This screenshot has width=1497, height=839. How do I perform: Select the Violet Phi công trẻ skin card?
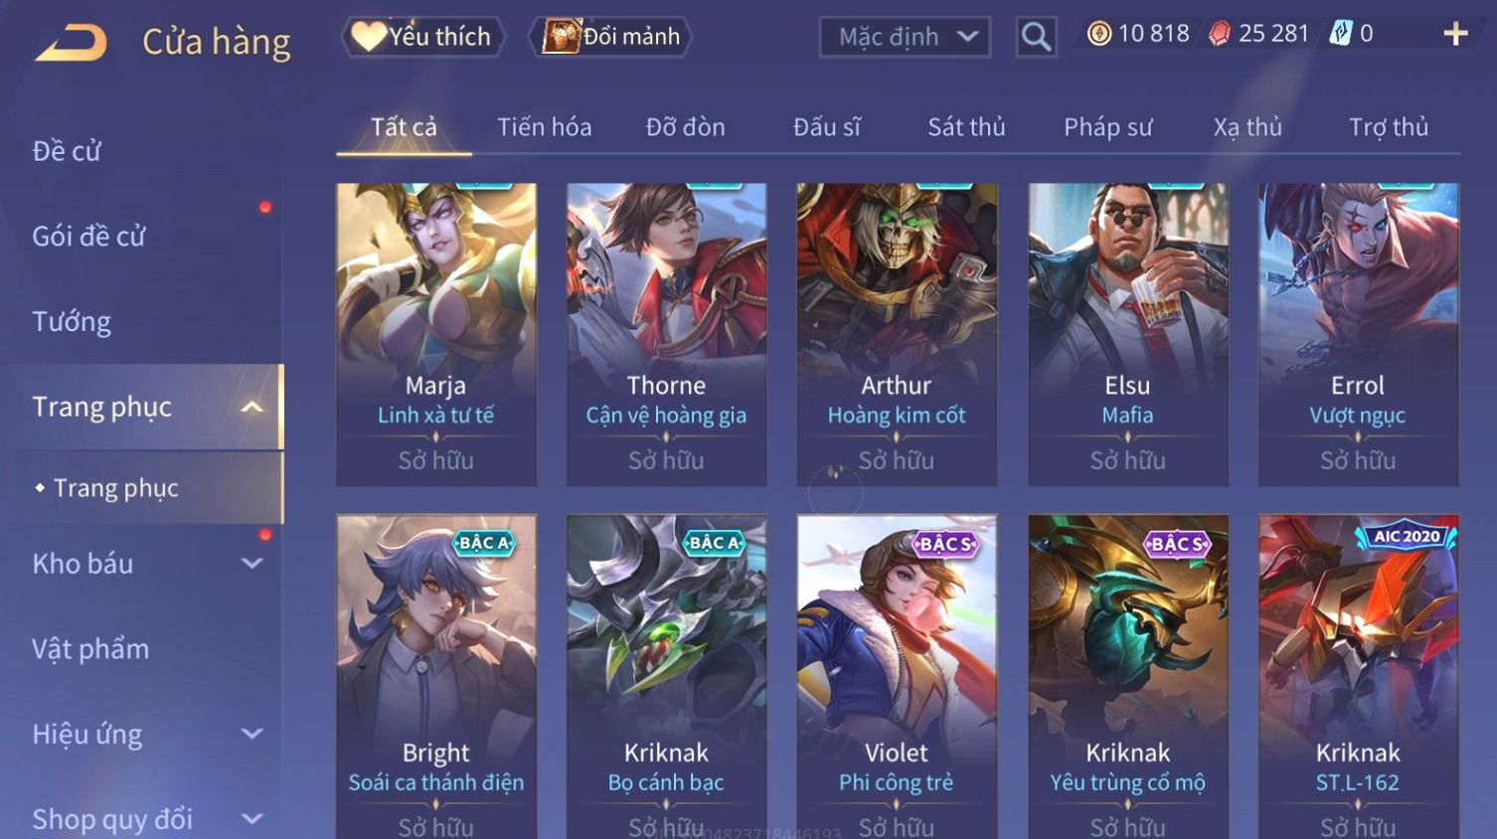[x=897, y=676]
